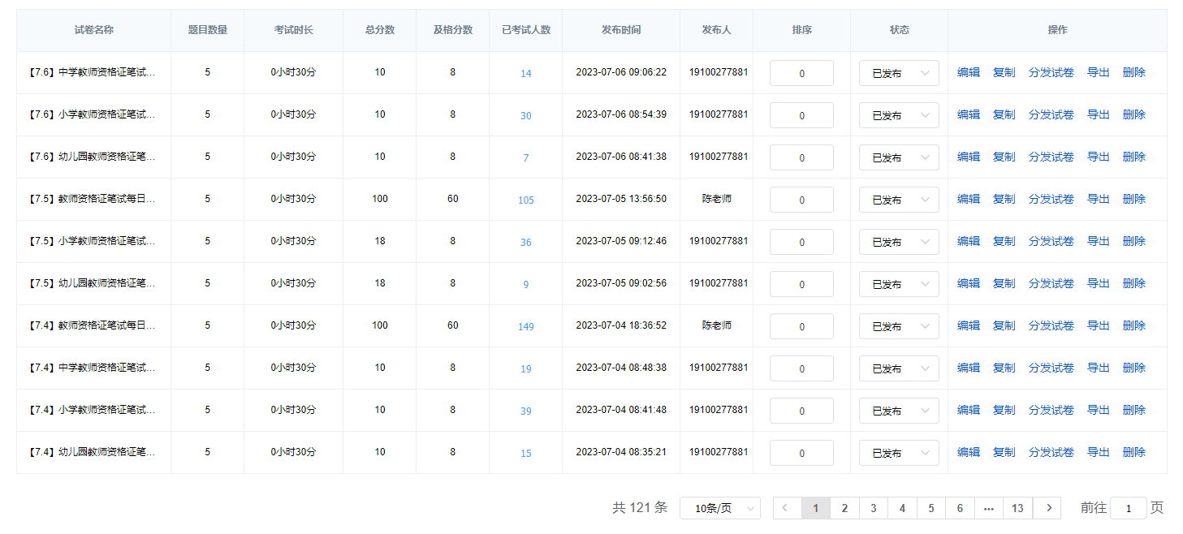Go to page 2
Screen dimensions: 1183x534
coord(844,508)
